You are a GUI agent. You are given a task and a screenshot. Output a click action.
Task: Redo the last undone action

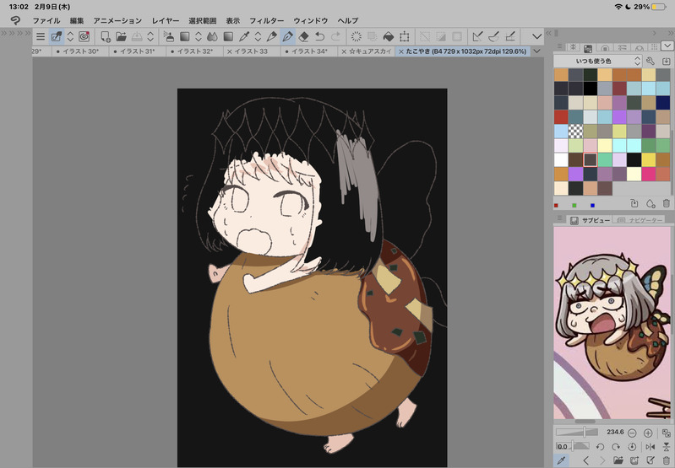335,36
